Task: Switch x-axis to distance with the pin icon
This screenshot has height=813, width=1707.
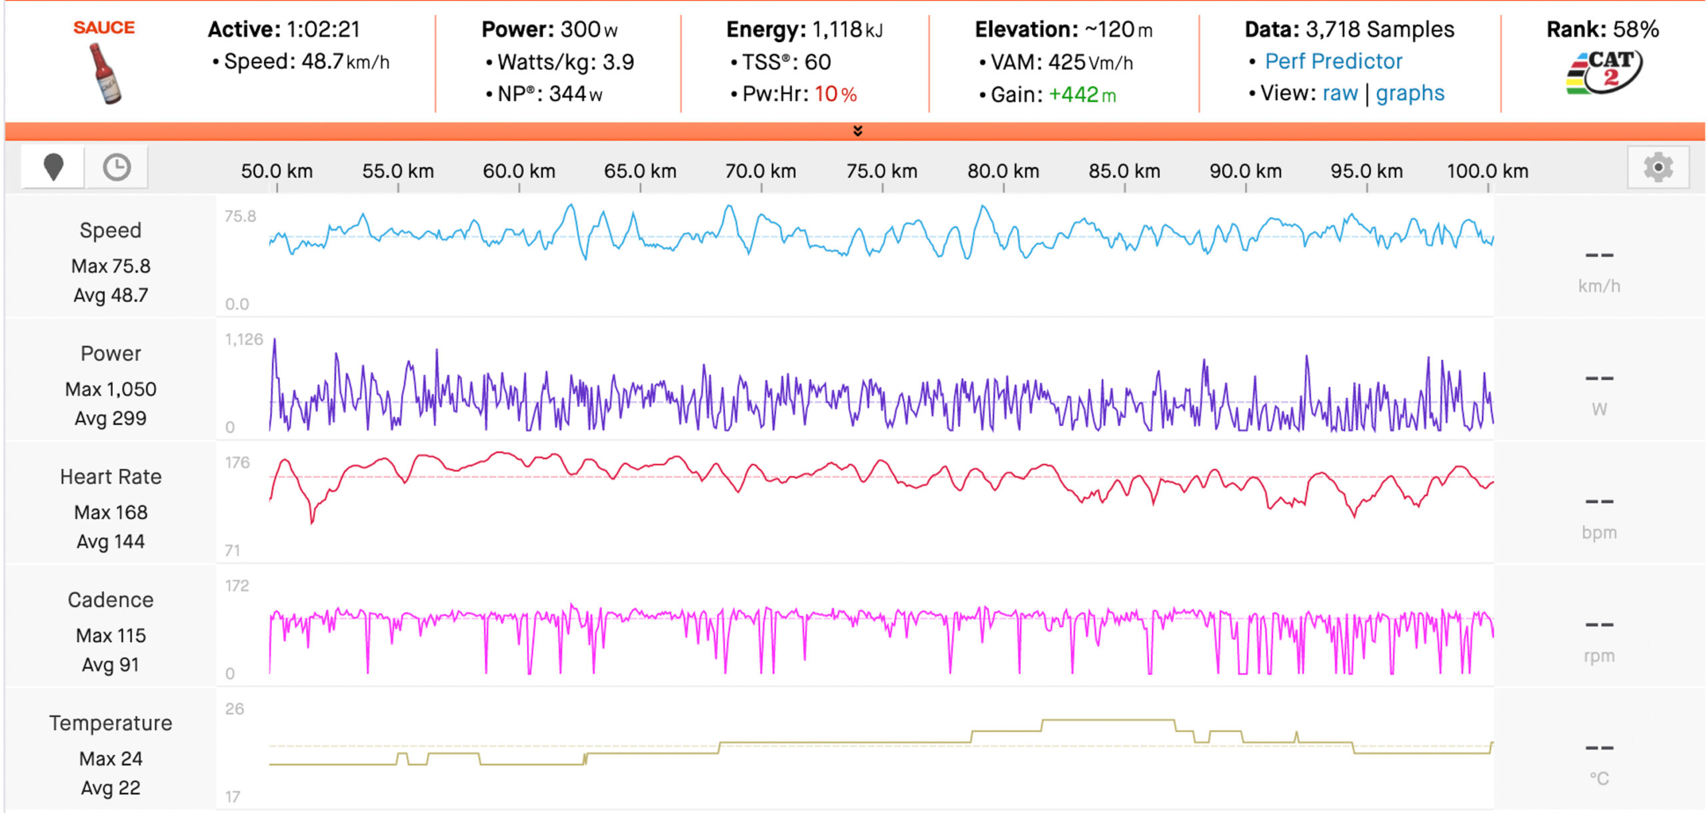Action: point(53,167)
